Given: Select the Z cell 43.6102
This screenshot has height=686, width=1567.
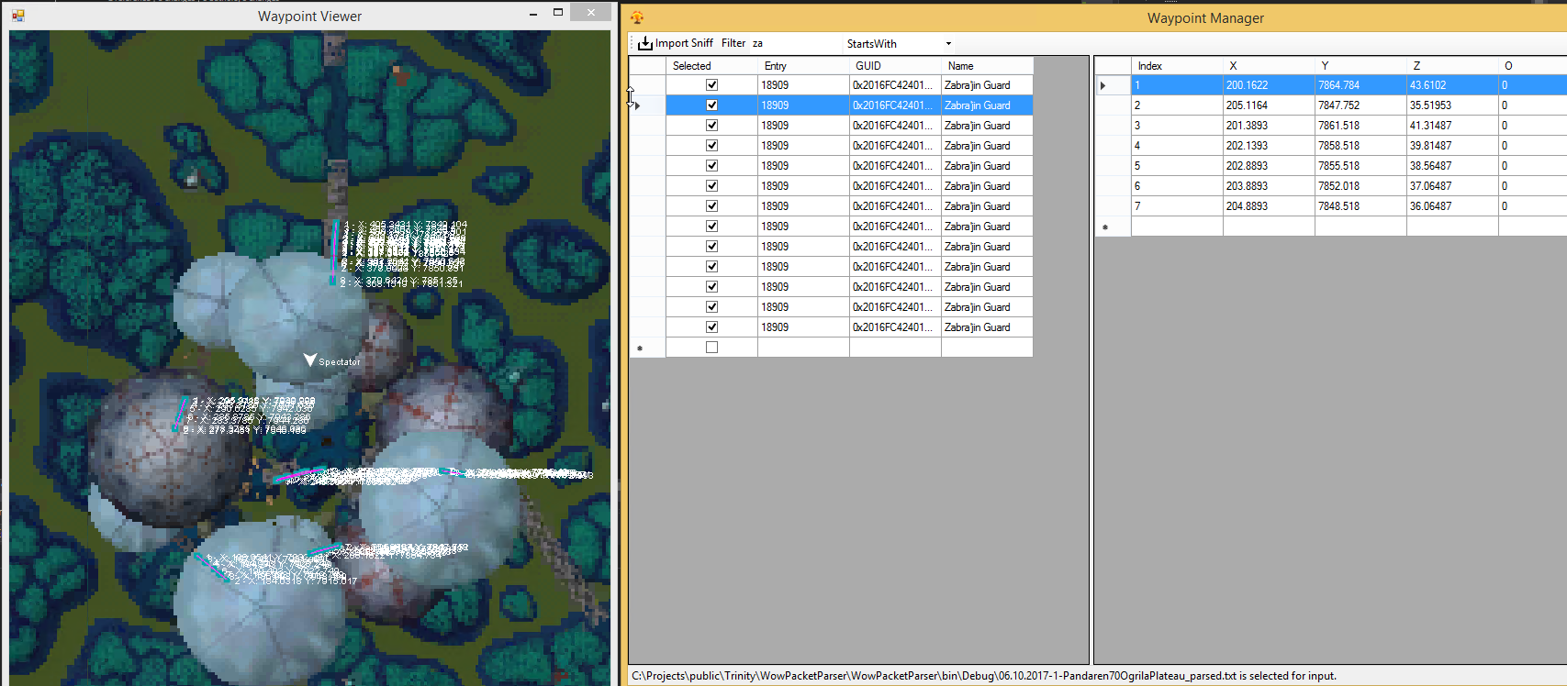Looking at the screenshot, I should point(1452,85).
